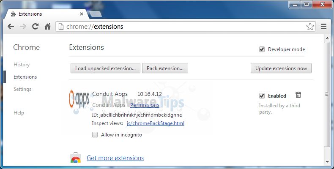Select the Extensions browser tab

(x=47, y=14)
